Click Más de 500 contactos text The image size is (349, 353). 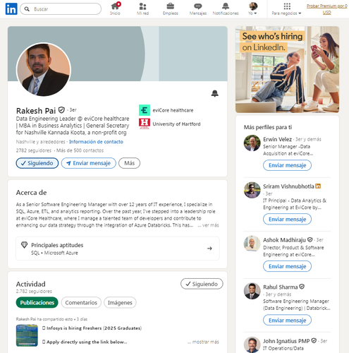click(80, 150)
